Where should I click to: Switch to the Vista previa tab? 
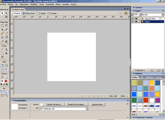click(x=29, y=13)
